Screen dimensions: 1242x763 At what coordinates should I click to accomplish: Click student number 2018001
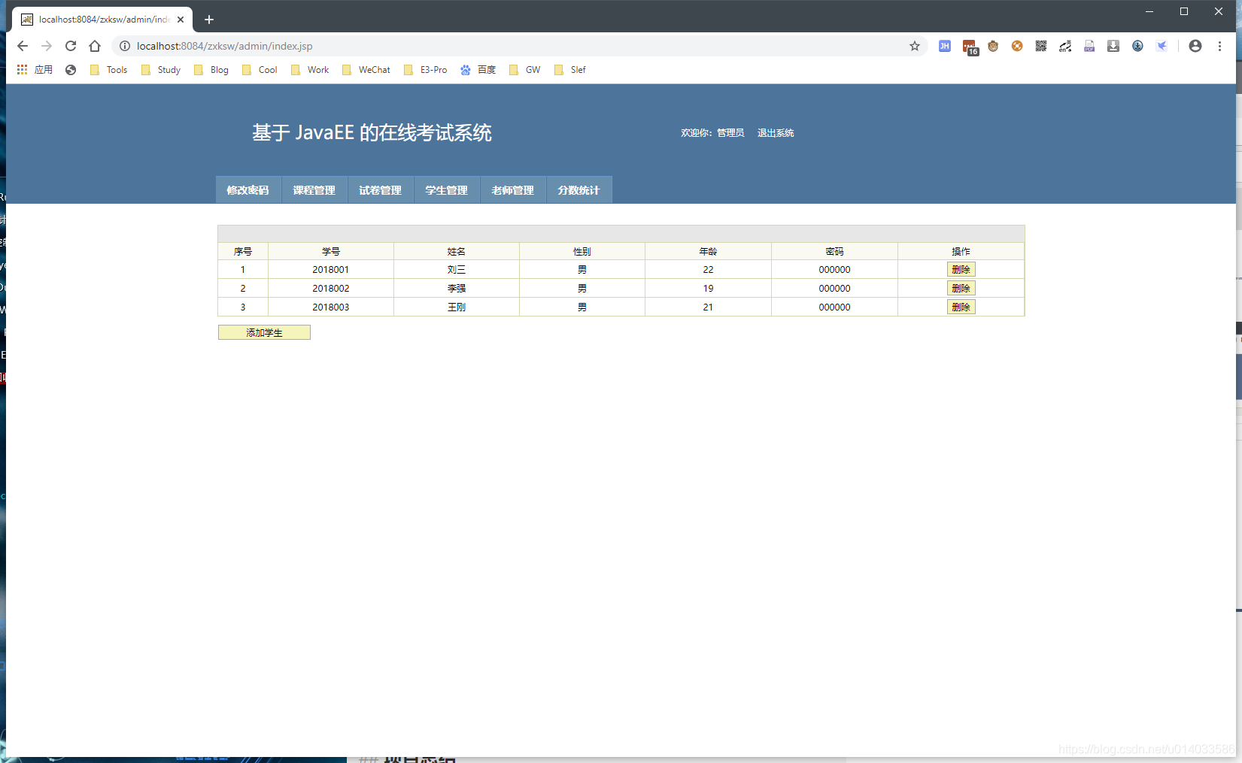331,269
